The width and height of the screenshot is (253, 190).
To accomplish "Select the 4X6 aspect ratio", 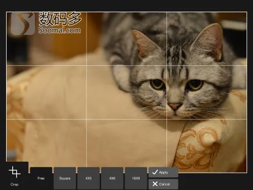I will [x=112, y=178].
